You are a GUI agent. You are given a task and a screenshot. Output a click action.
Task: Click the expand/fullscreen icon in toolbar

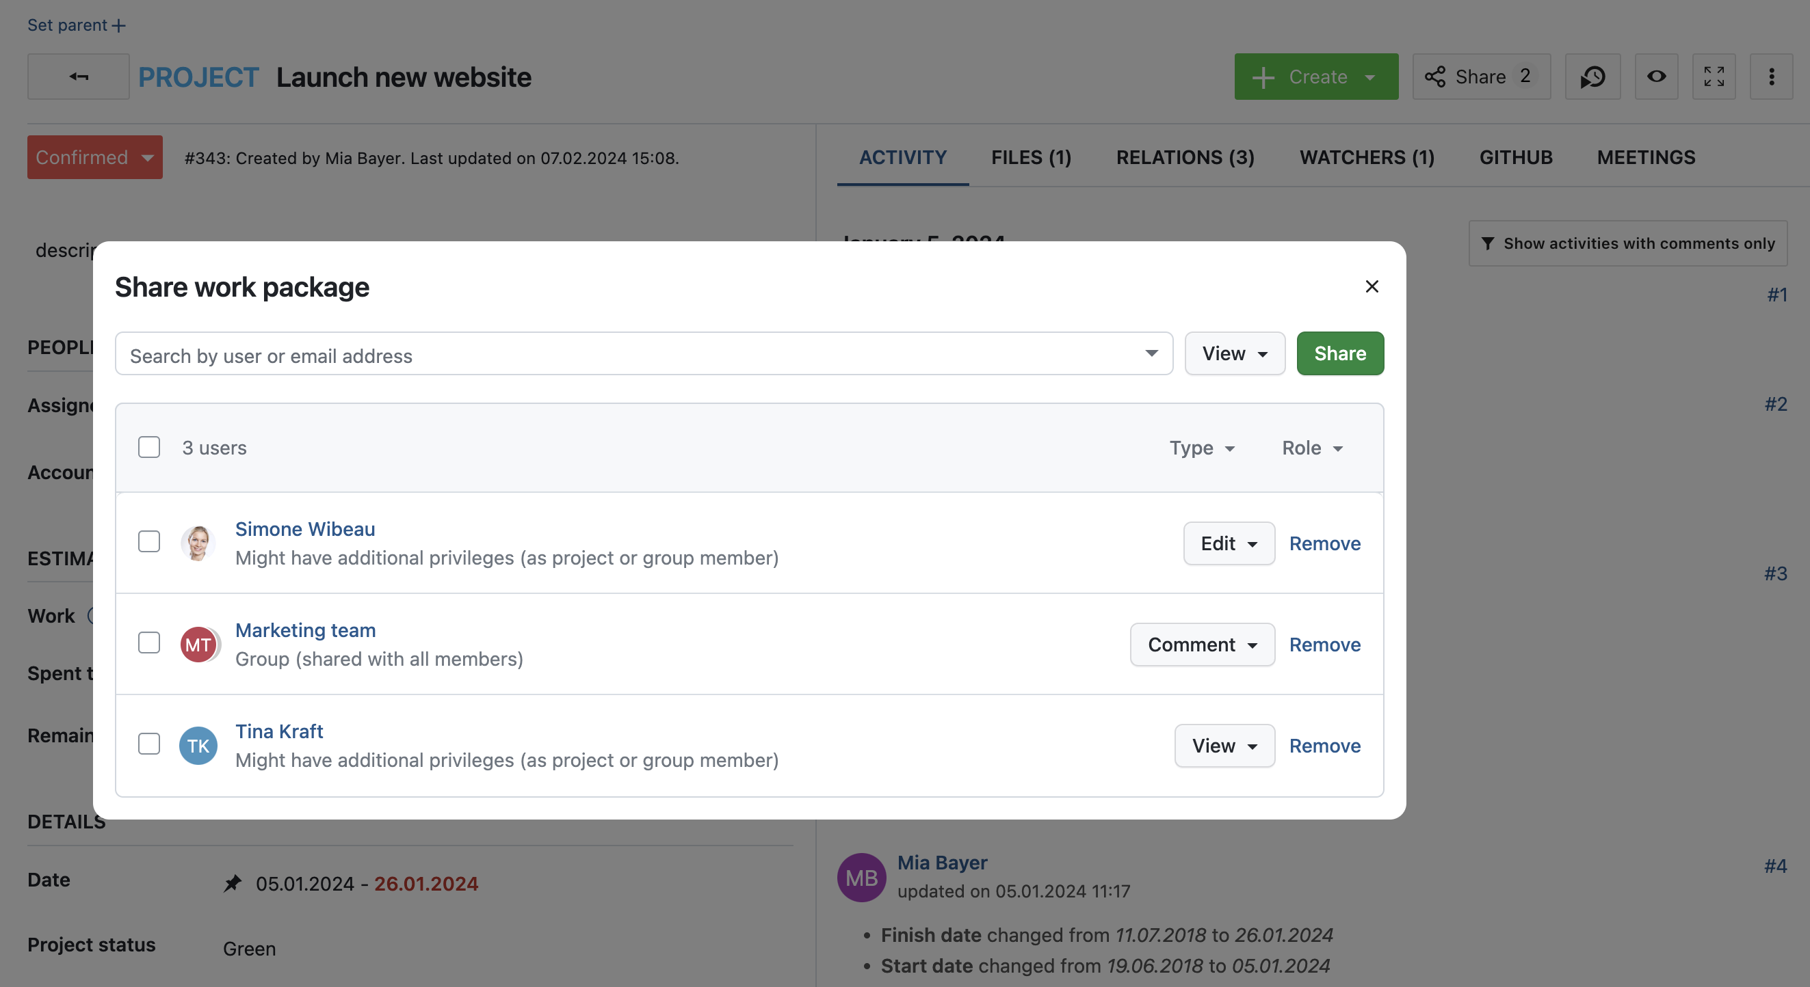pos(1714,75)
